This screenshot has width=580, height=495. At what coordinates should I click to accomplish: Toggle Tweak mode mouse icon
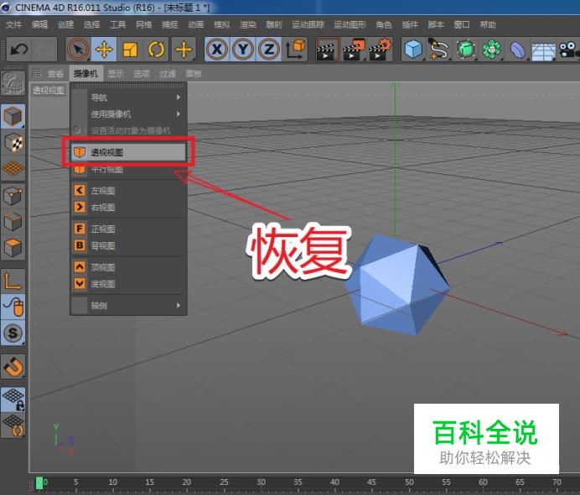[13, 307]
